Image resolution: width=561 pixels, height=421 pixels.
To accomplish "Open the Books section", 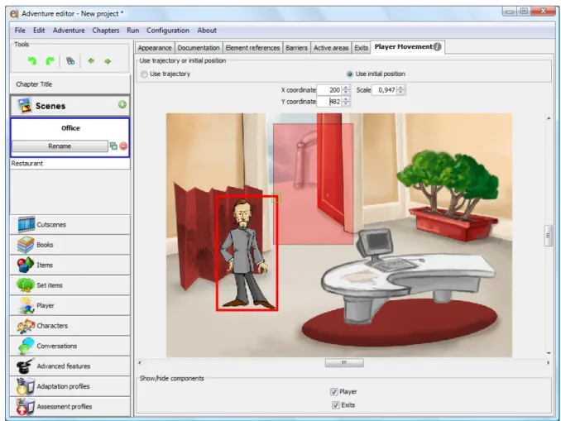I will (70, 245).
